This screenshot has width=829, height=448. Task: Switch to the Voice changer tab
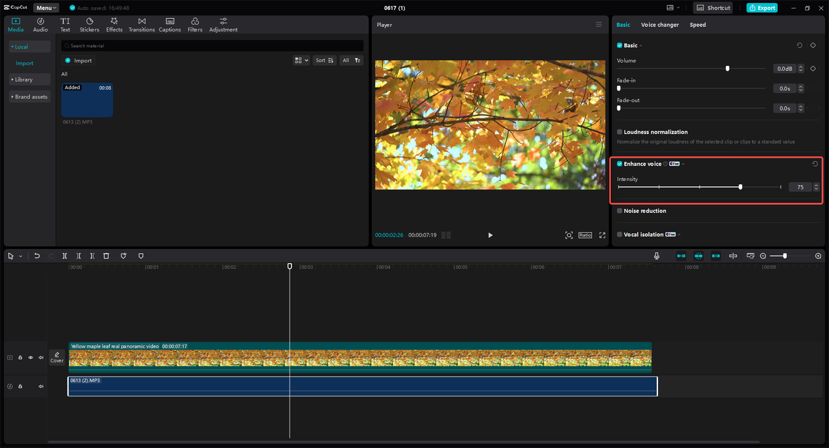coord(659,25)
